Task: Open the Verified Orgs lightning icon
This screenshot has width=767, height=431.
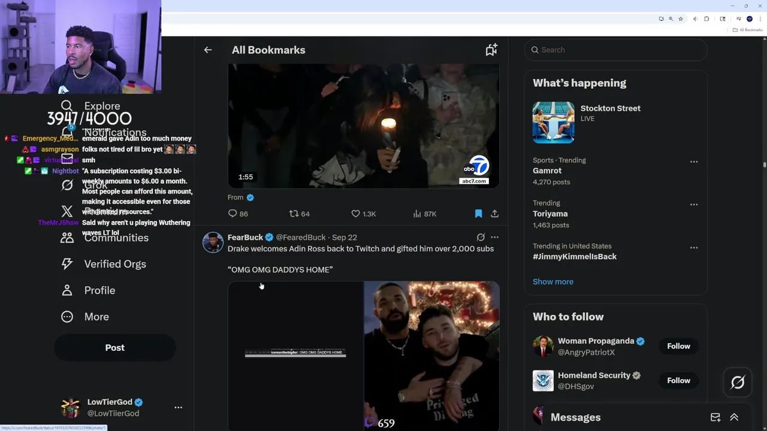Action: [x=67, y=264]
